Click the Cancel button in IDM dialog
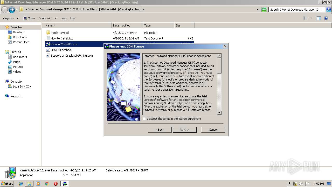 [x=213, y=130]
